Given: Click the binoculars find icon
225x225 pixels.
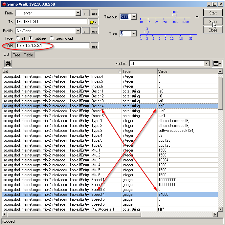Looking at the screenshot, I should click(x=8, y=63).
